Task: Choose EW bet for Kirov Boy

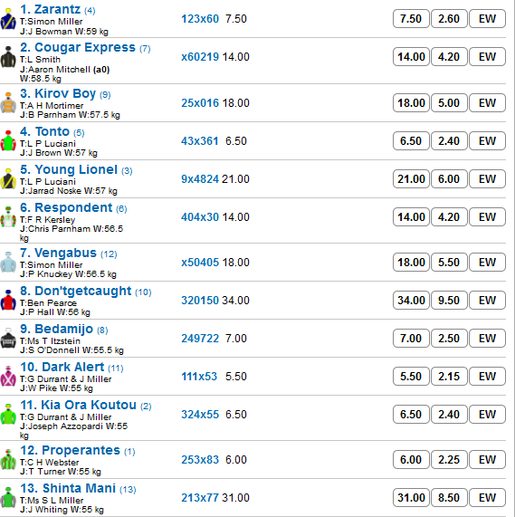Action: 487,103
